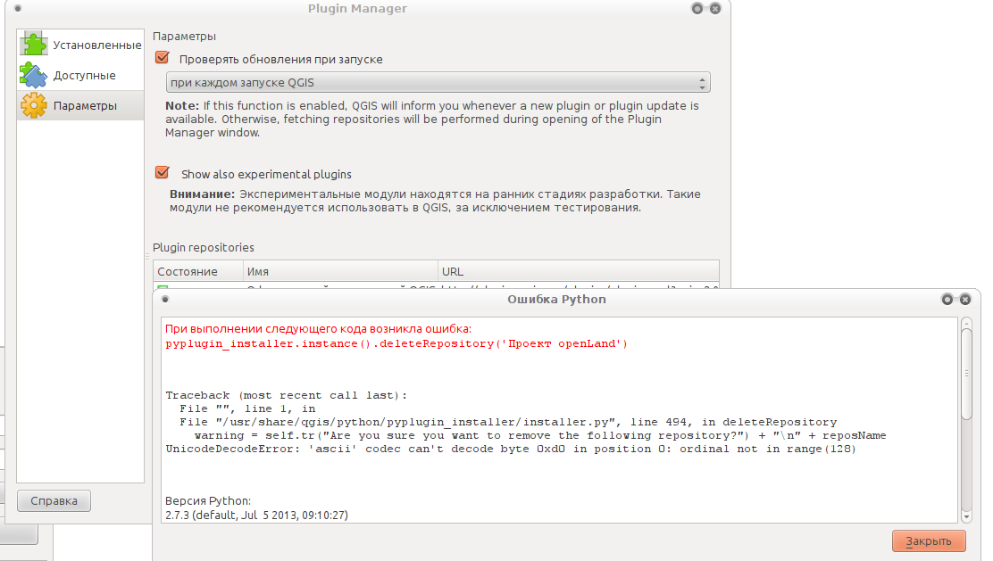Minimize the Ошибка Python dialog window
The height and width of the screenshot is (561, 993).
[947, 299]
